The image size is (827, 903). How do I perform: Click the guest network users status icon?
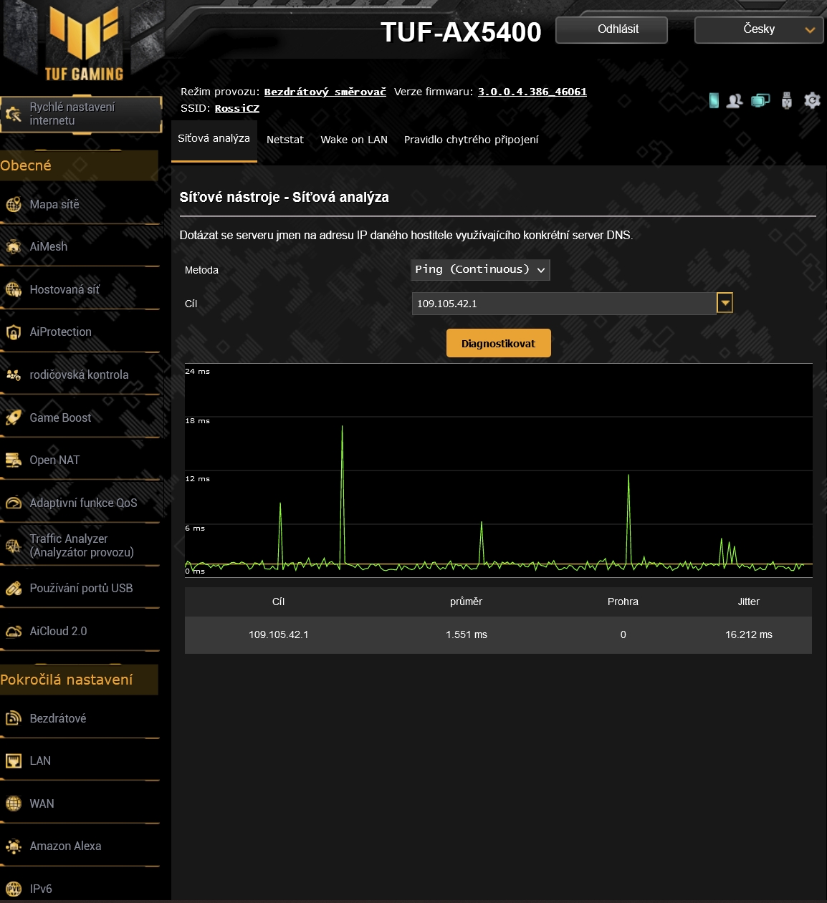coord(735,101)
